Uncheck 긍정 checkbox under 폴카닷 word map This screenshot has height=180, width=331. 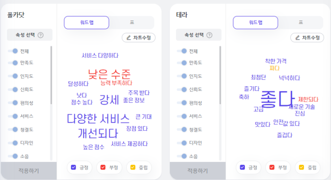(x=73, y=167)
